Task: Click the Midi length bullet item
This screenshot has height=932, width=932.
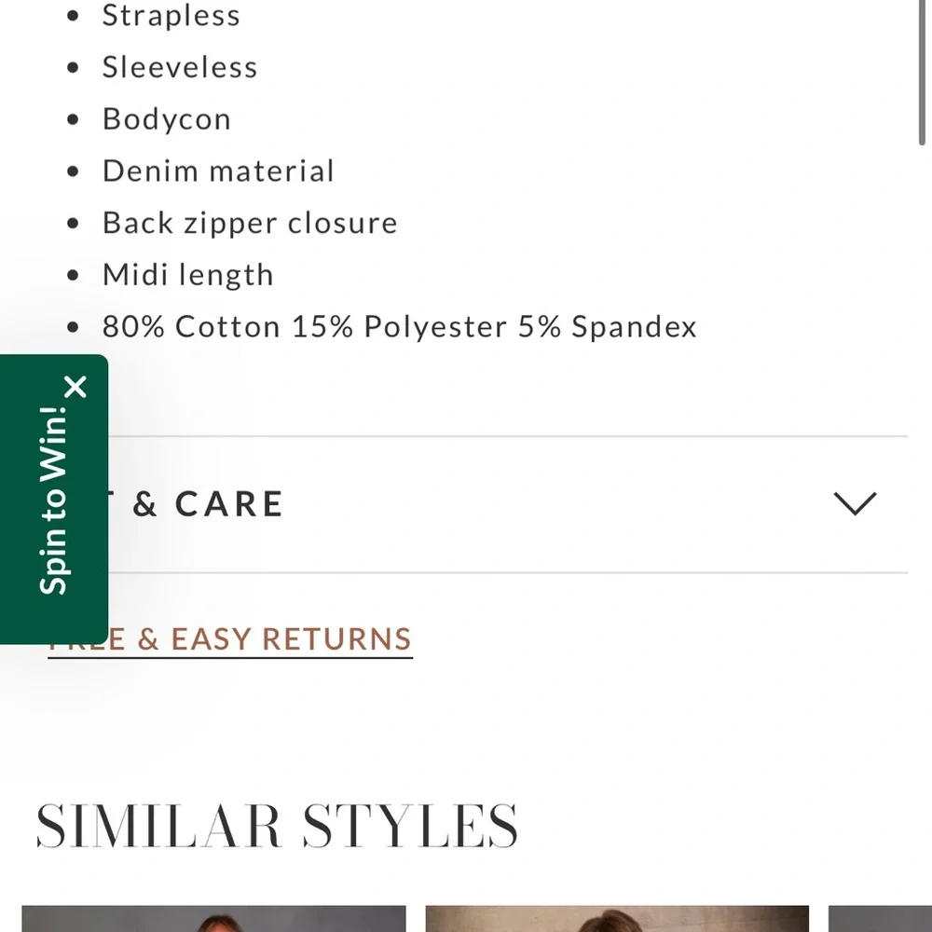Action: tap(188, 275)
